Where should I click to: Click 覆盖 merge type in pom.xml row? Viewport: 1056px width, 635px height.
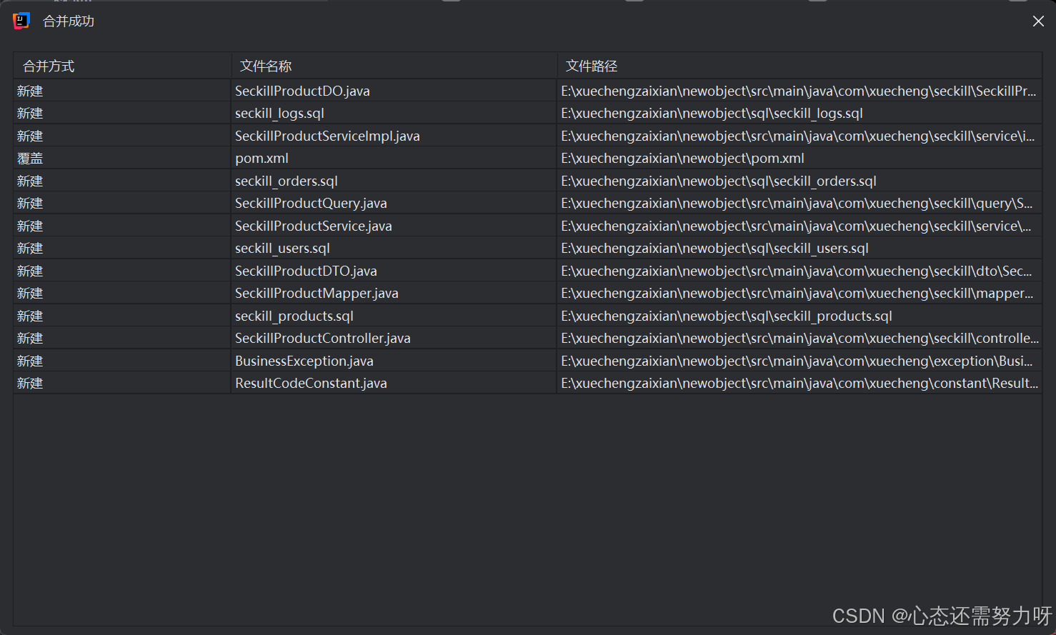tap(30, 158)
